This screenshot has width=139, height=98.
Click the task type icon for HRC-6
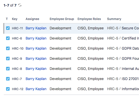tap(8, 38)
